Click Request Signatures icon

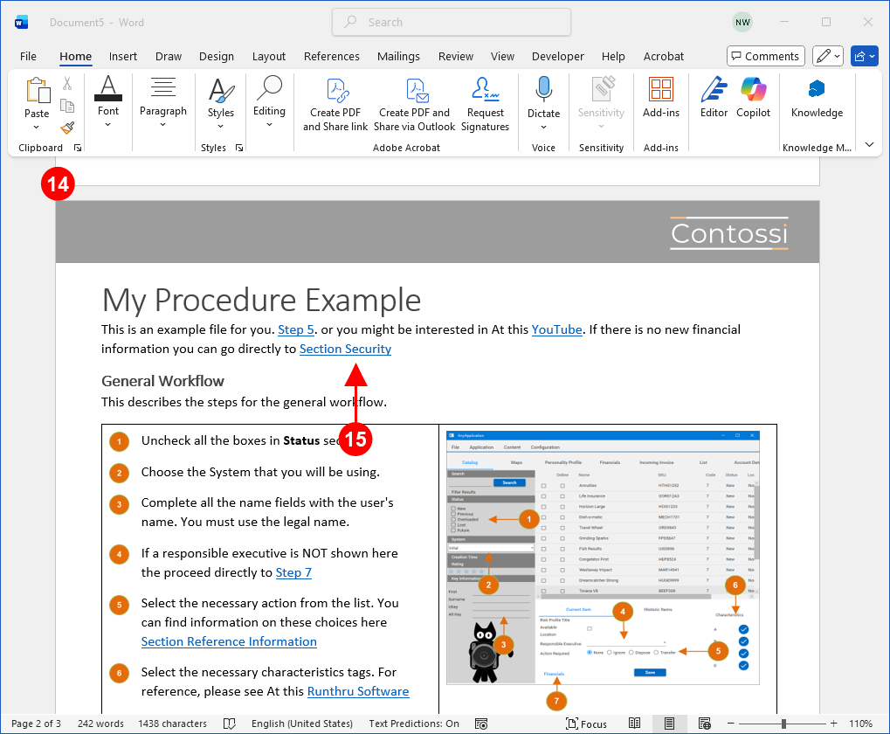tap(485, 90)
